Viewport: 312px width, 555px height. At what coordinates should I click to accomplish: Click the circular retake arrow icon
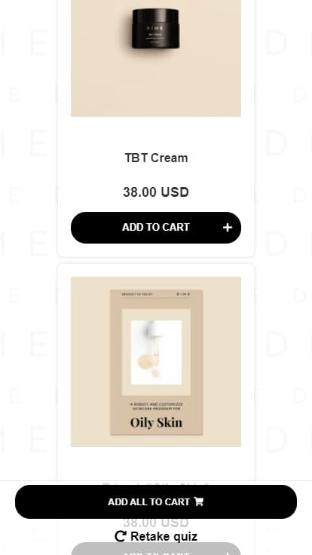pos(121,536)
